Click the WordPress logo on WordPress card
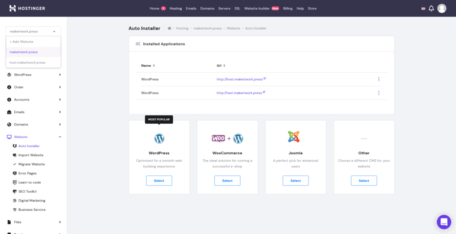The image size is (456, 234). click(159, 139)
